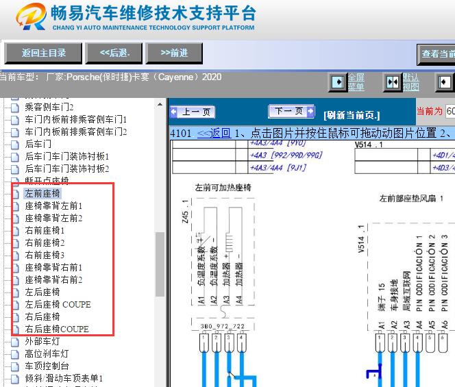
Task: Select tree item 后车门车门装饰衬板2
Action: pyautogui.click(x=67, y=168)
